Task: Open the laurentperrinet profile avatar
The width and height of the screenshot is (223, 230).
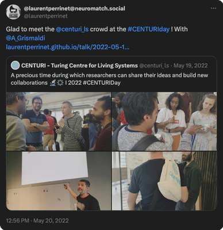Action: point(13,12)
